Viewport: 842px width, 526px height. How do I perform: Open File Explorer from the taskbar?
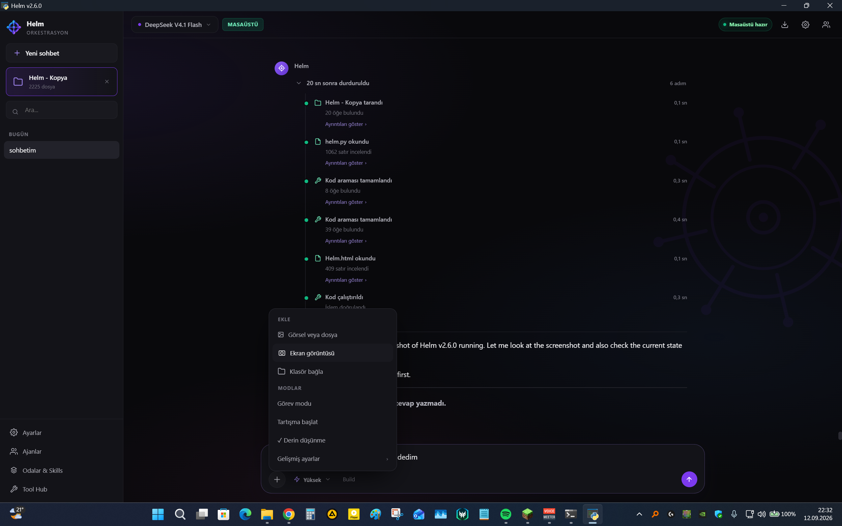click(267, 514)
